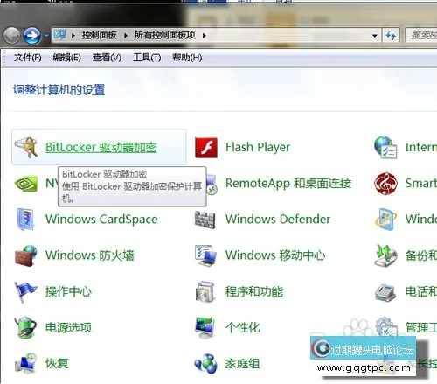437x384 pixels.
Task: Click the backup and restore icon
Action: 385,255
